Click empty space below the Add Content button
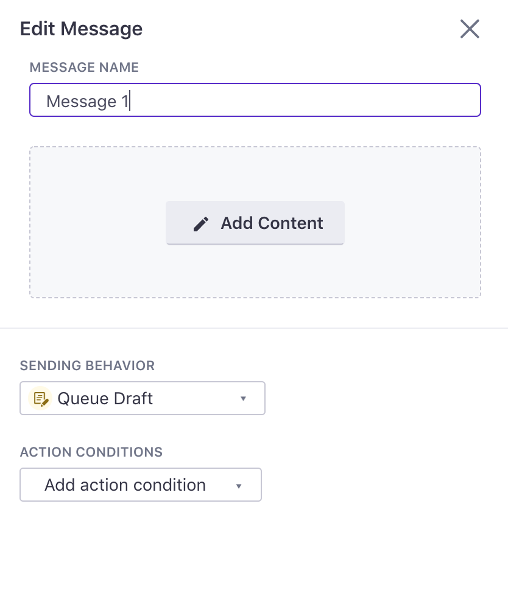The width and height of the screenshot is (508, 593). point(255,272)
